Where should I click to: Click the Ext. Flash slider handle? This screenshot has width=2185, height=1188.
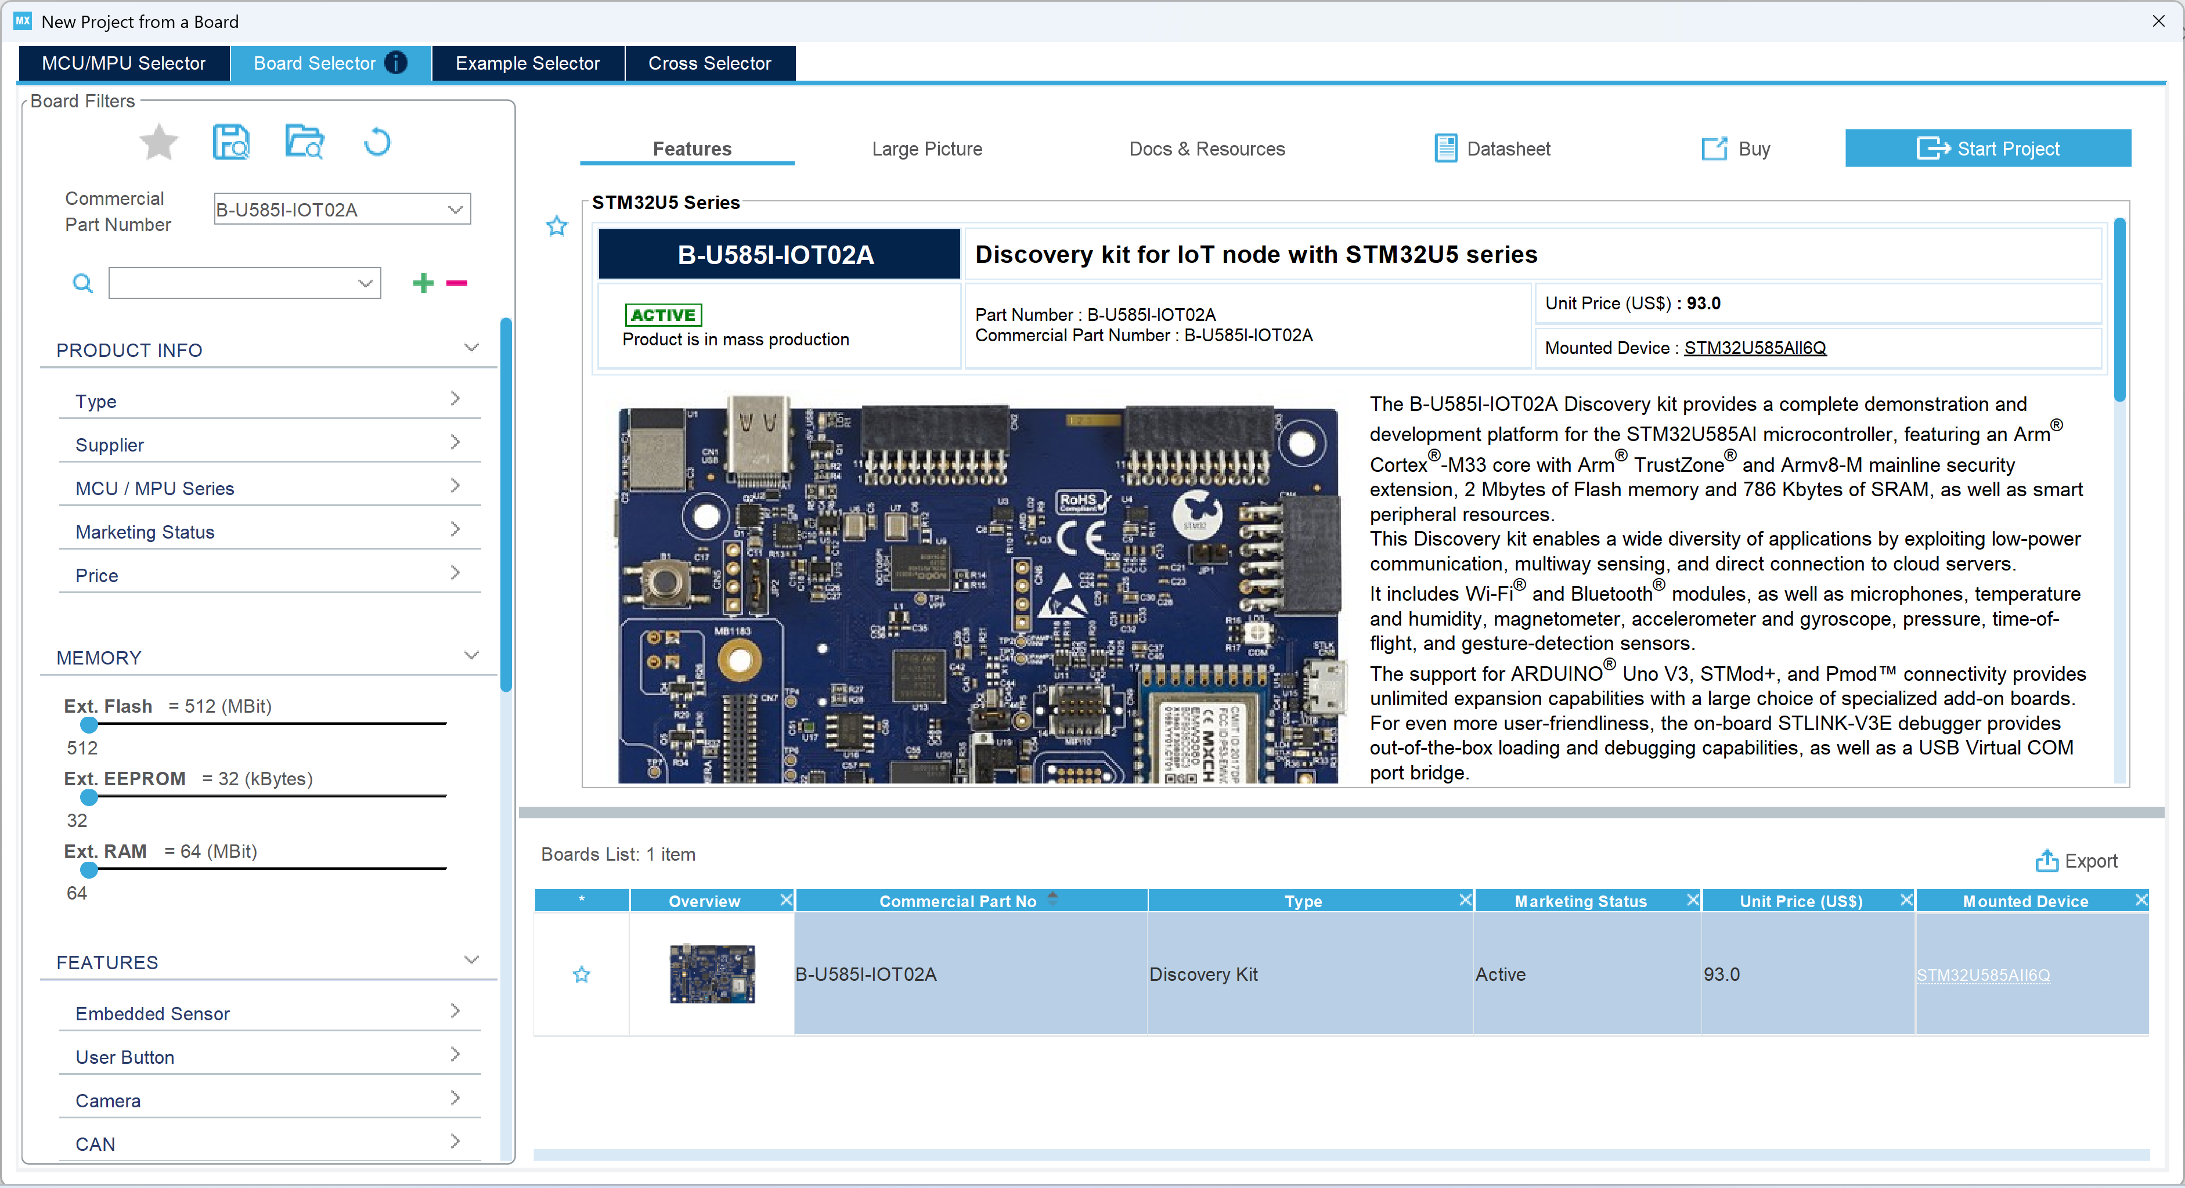(x=88, y=724)
